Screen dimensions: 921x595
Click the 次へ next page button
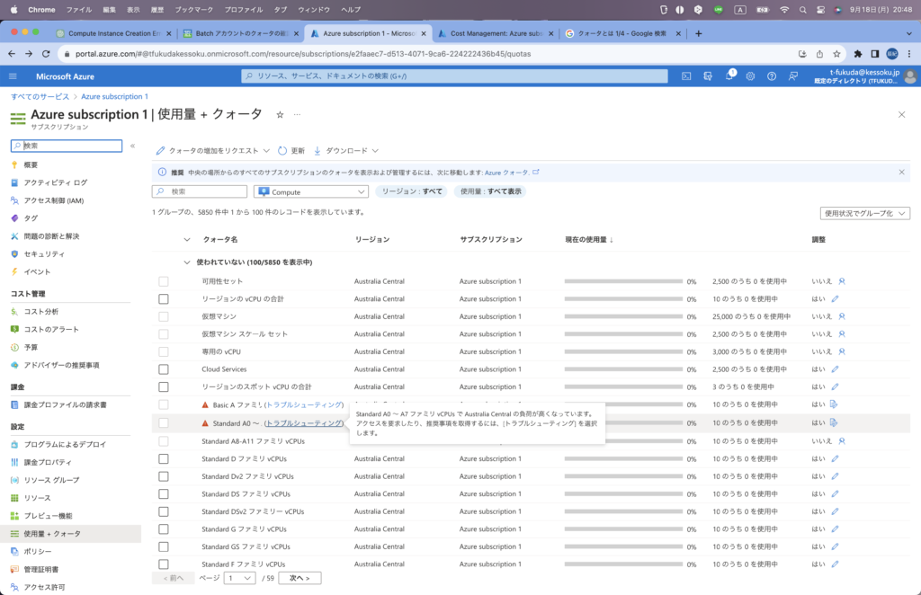[x=300, y=578]
